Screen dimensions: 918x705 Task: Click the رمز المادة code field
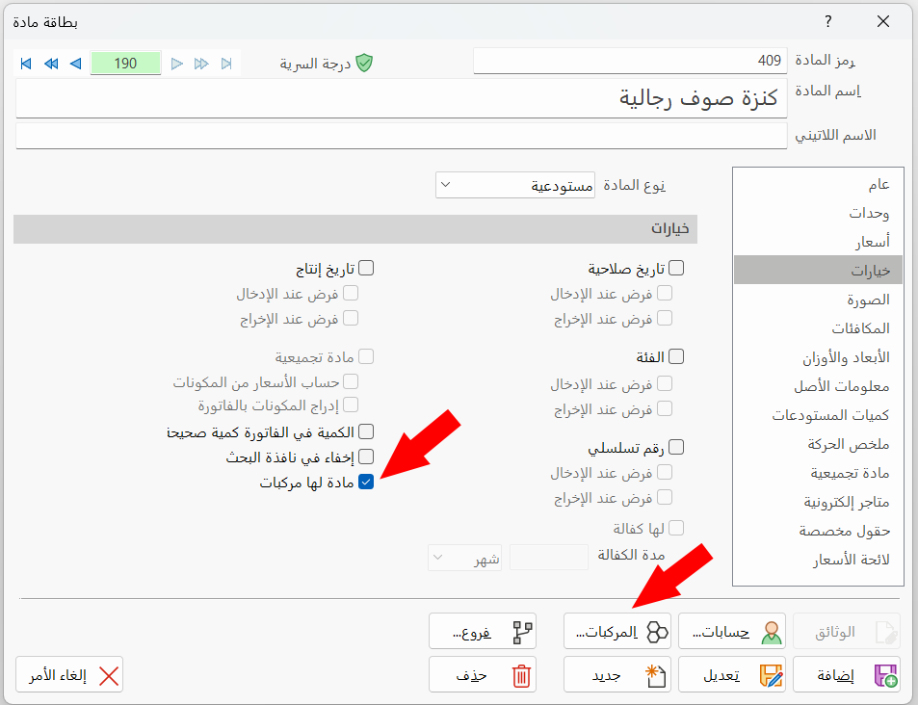pos(630,61)
